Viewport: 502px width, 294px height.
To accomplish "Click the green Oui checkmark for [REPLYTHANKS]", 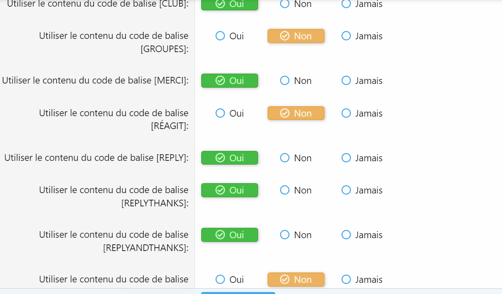I will [220, 190].
